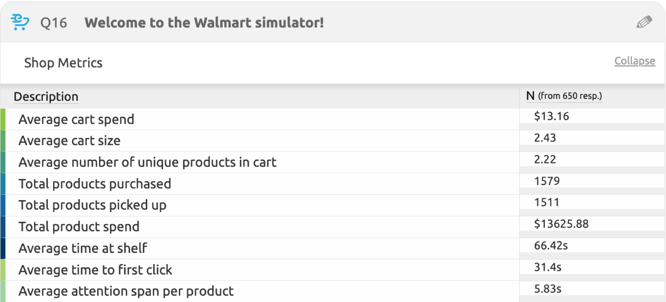The width and height of the screenshot is (666, 302).
Task: Click dark navy swatch beside Average time at shelf
Action: coord(3,248)
